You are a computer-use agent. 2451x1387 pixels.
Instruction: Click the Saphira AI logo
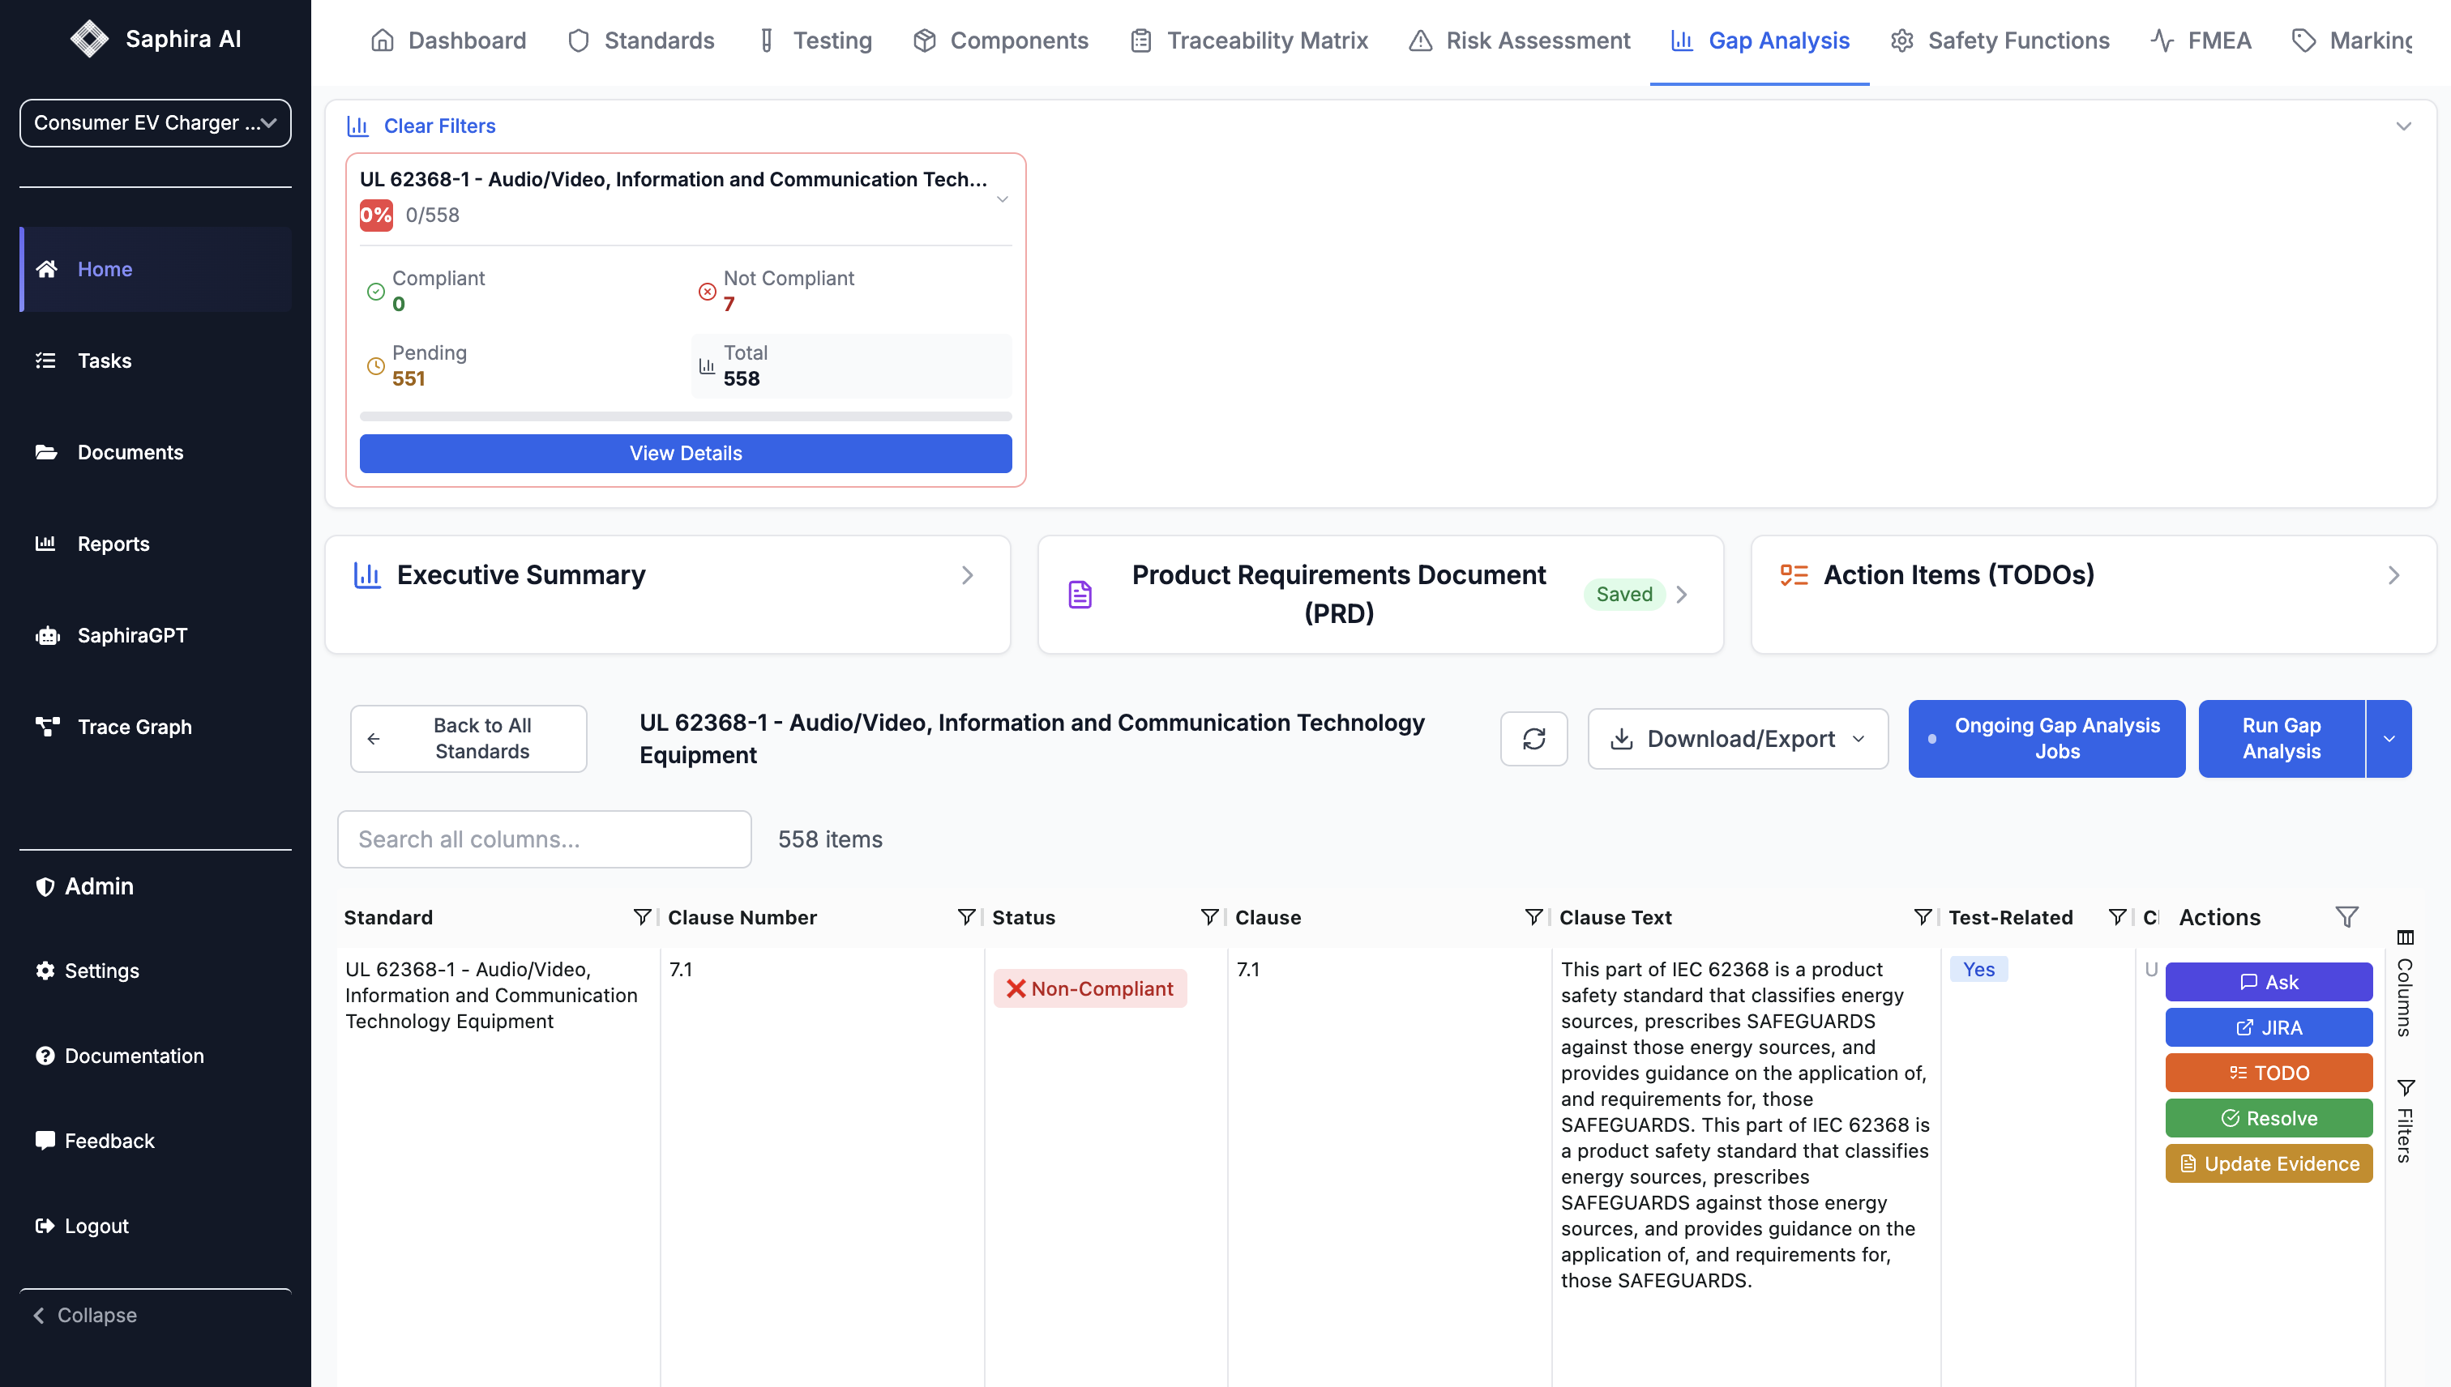pyautogui.click(x=90, y=39)
